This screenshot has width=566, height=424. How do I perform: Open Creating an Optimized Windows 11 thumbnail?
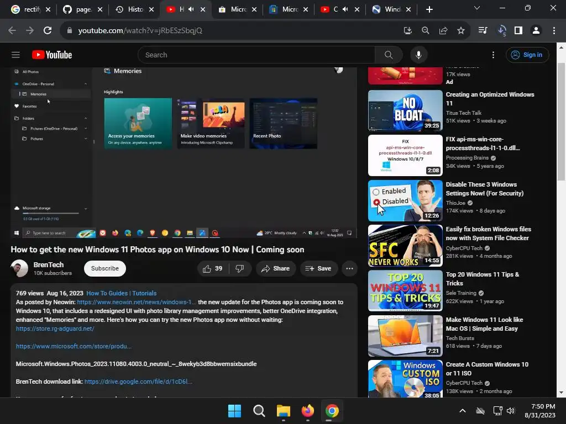405,110
